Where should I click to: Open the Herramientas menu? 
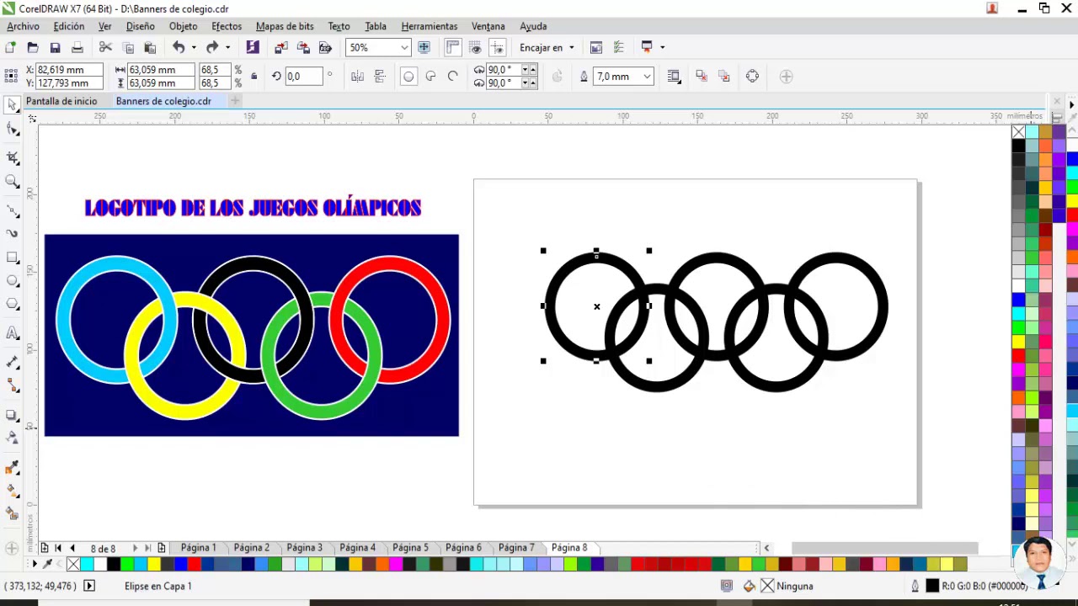pyautogui.click(x=430, y=26)
